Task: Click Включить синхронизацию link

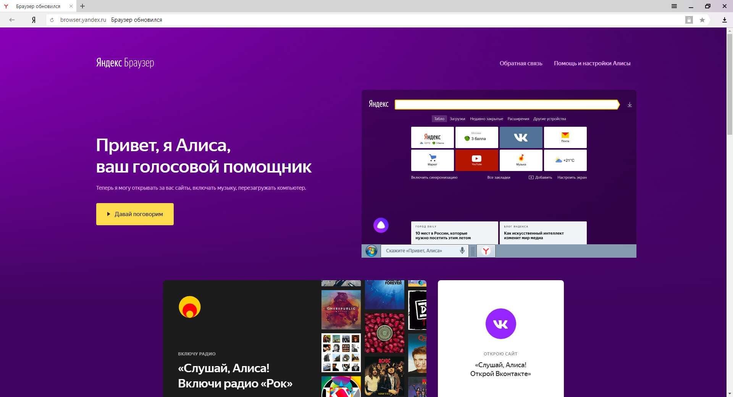Action: (434, 178)
